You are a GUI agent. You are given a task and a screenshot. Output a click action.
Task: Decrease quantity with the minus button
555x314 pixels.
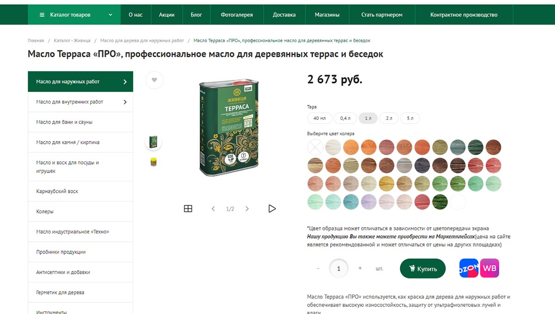318,269
